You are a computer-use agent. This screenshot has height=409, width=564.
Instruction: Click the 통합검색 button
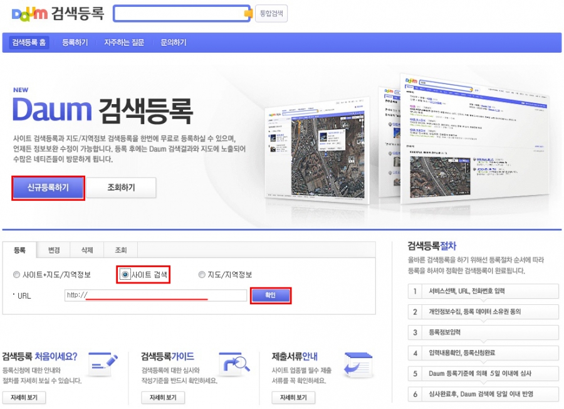pyautogui.click(x=271, y=14)
